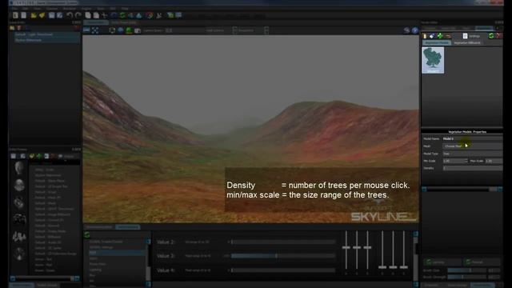Toggle fullscreen arrows icon above the viewport
This screenshot has height=288, width=512.
pyautogui.click(x=95, y=30)
